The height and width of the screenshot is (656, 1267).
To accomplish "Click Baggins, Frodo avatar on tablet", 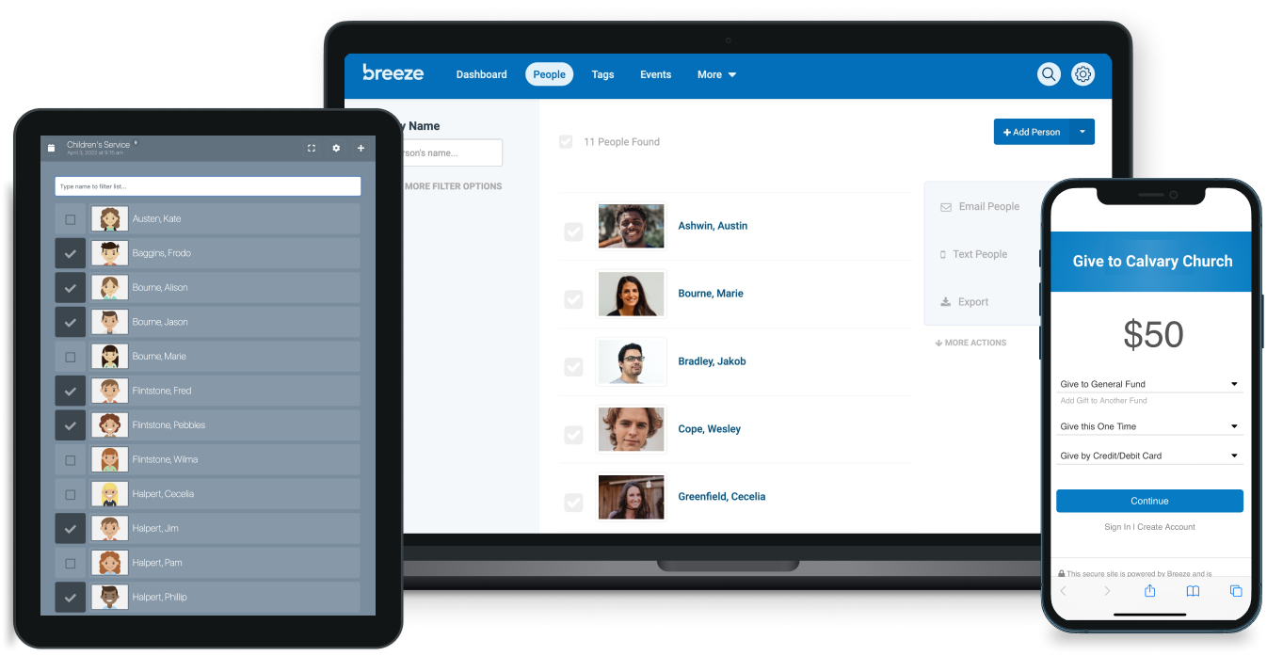I will pos(110,253).
